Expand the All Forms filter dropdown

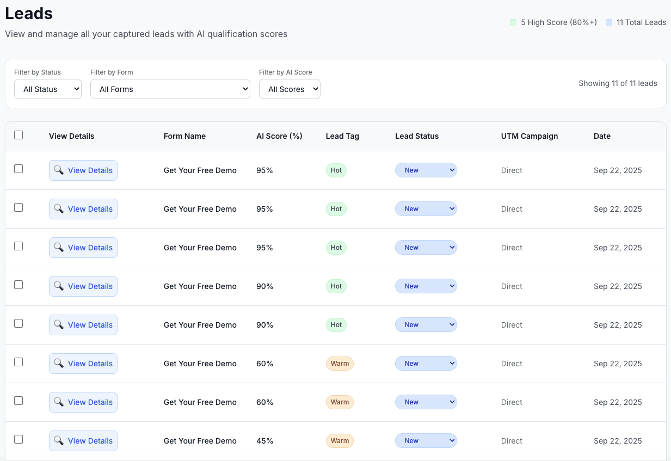click(x=170, y=89)
